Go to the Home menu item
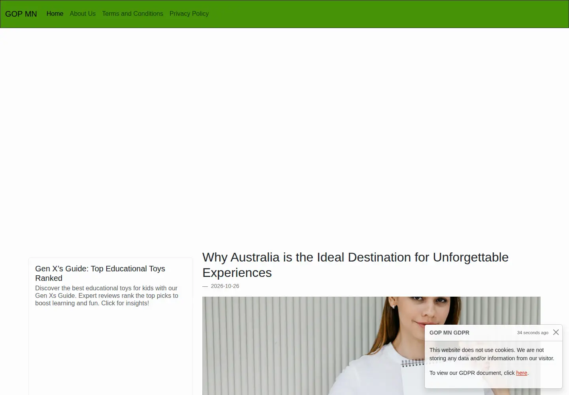Image resolution: width=569 pixels, height=395 pixels. pyautogui.click(x=55, y=13)
